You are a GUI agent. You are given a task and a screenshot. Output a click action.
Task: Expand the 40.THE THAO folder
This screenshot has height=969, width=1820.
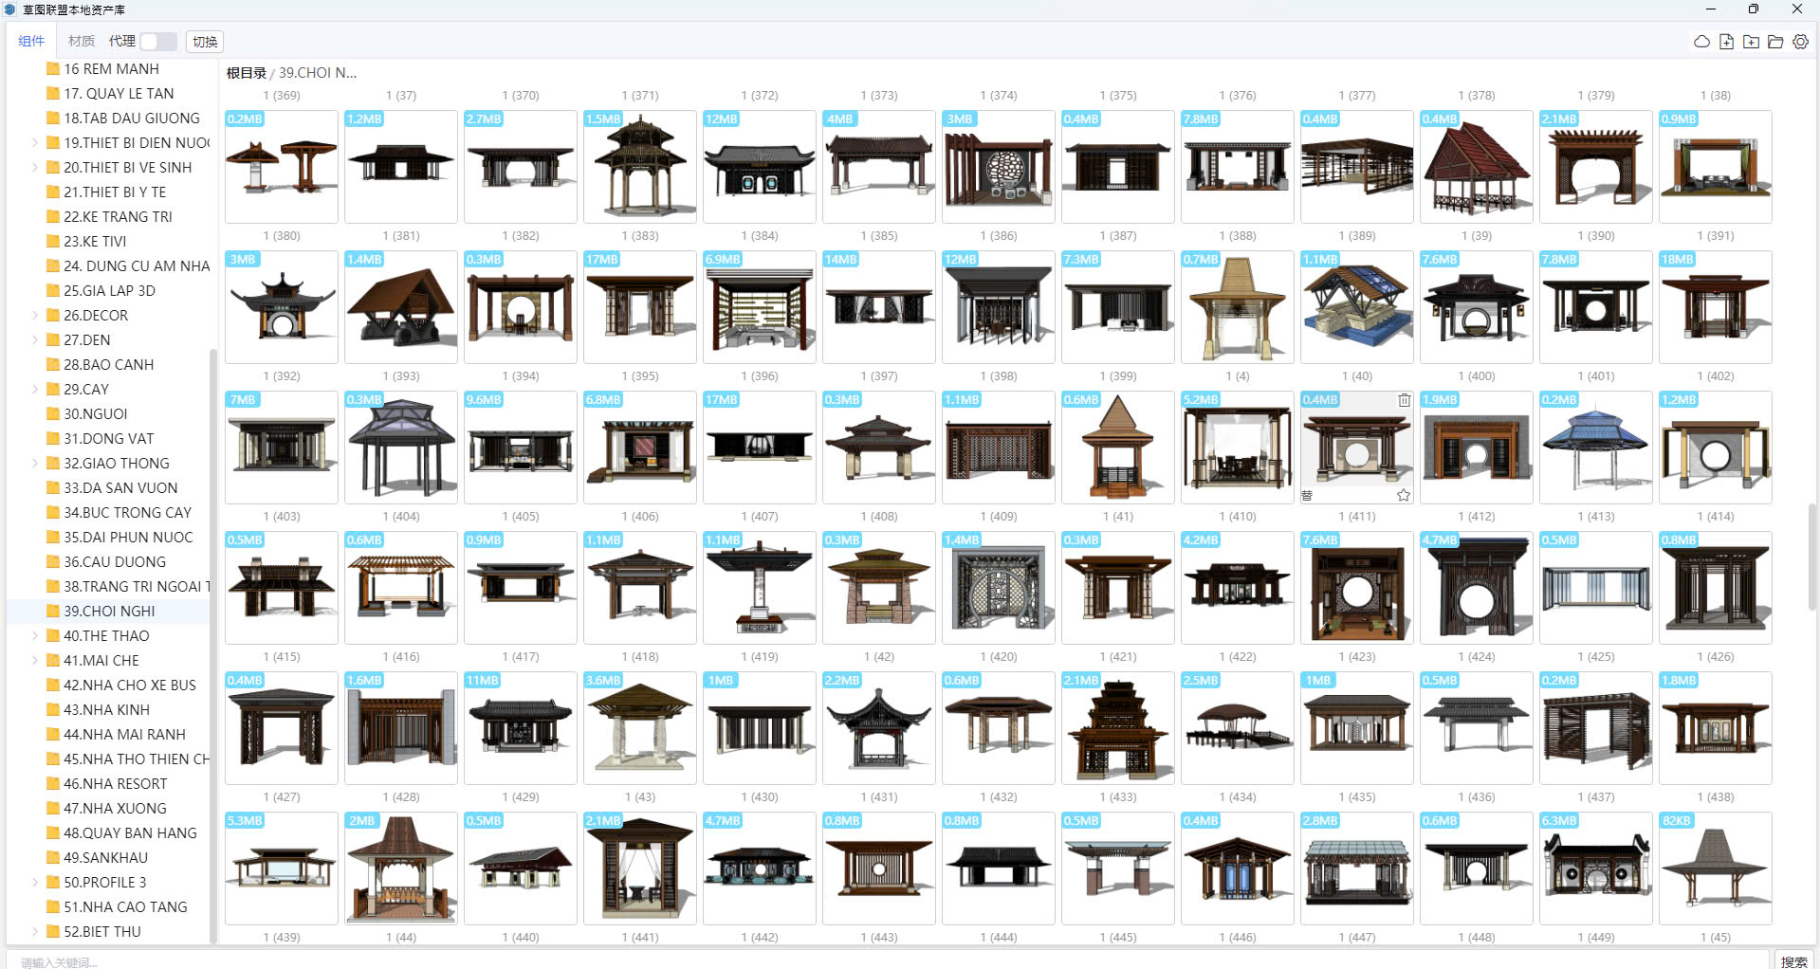point(35,636)
